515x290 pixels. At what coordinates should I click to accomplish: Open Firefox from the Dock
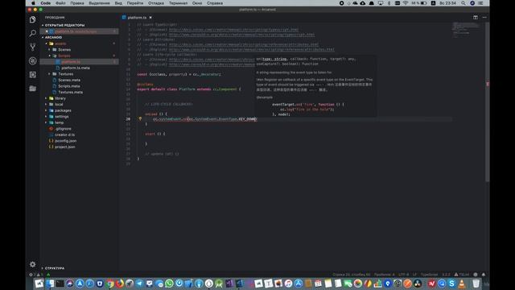(120, 284)
